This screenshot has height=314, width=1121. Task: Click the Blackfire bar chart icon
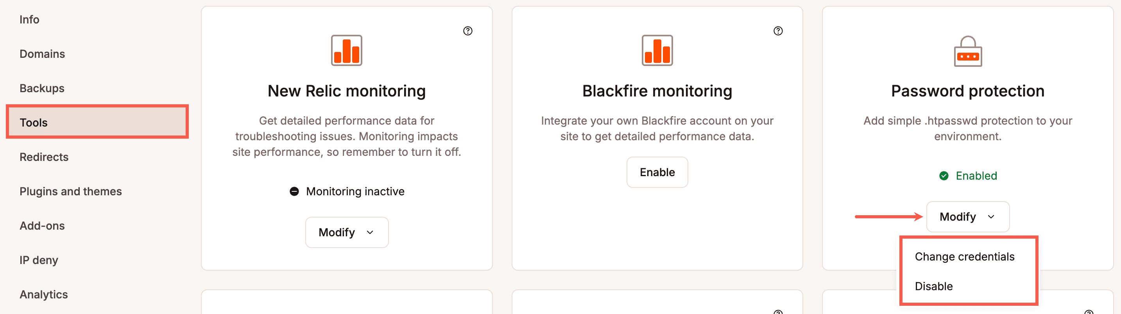coord(657,50)
